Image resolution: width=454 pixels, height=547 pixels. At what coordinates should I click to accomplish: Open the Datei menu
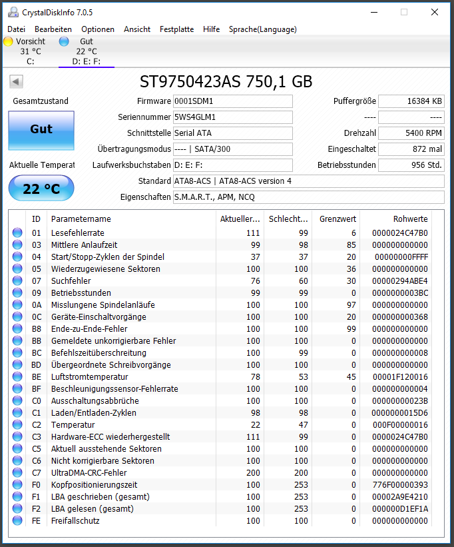point(16,29)
